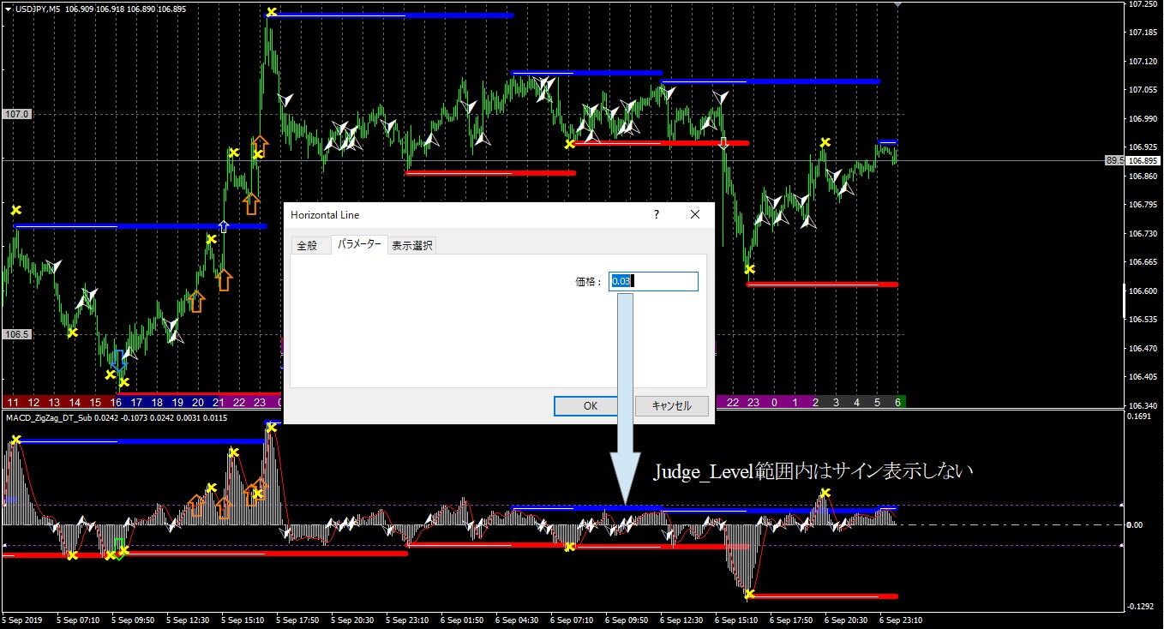Click price scale value 106.470
This screenshot has height=629, width=1164.
click(1142, 348)
